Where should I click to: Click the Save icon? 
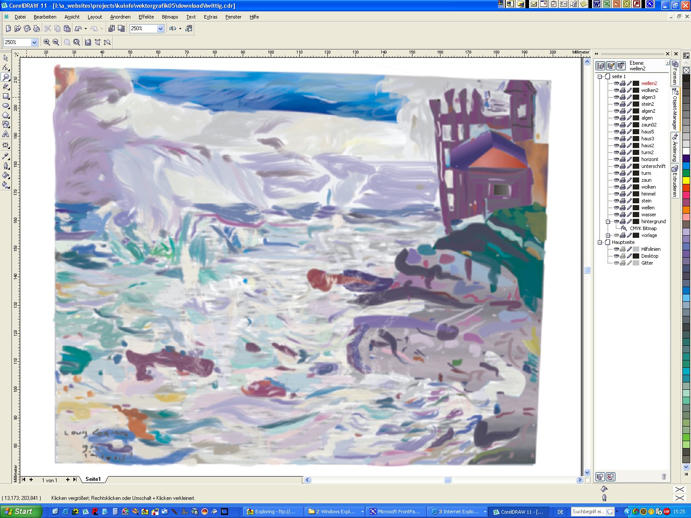pos(27,28)
